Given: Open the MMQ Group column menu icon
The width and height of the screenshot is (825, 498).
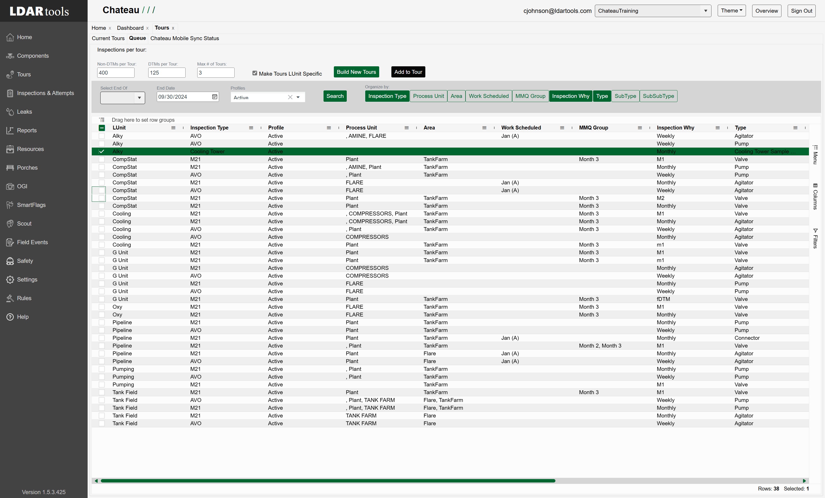Looking at the screenshot, I should click(639, 128).
